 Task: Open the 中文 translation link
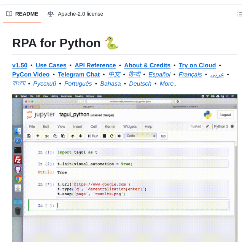114,75
